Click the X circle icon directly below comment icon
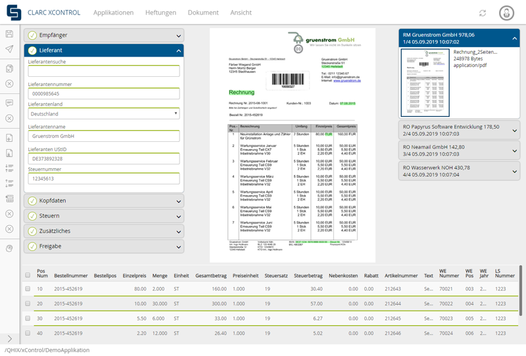The height and width of the screenshot is (356, 526). pyautogui.click(x=9, y=118)
